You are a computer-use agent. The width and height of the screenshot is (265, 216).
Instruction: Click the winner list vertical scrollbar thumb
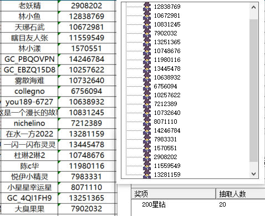coord(253,91)
